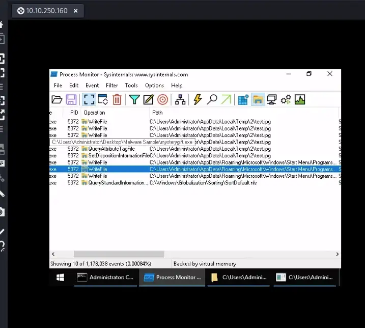
Task: Click the green Jump To arrow icon
Action: [226, 99]
